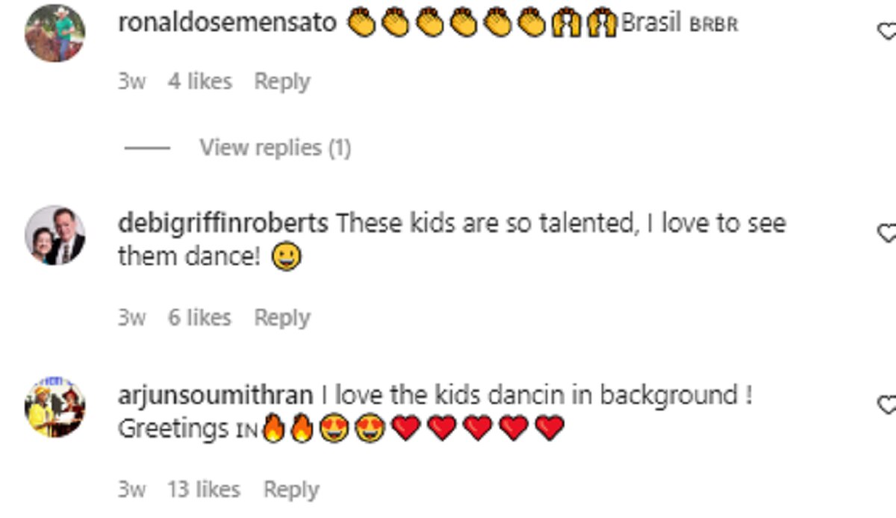Screen dimensions: 896x518
Task: Click the 3w timestamp on debigriffinroberts' comment
Action: tap(131, 318)
